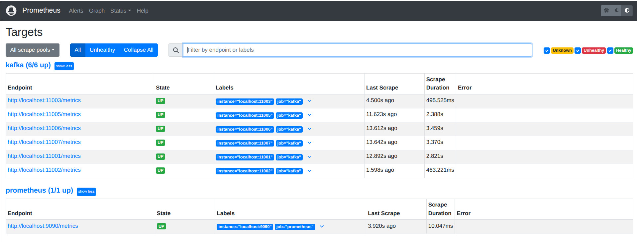This screenshot has height=242, width=637.
Task: Click the Collapse All button
Action: click(x=139, y=50)
